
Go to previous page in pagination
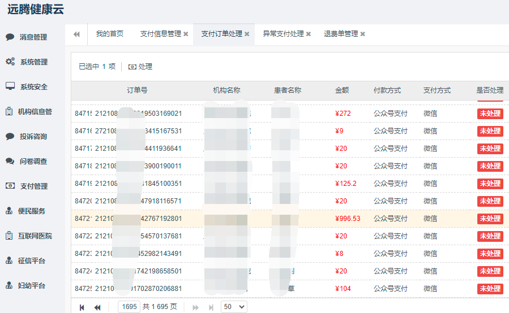tap(97, 307)
